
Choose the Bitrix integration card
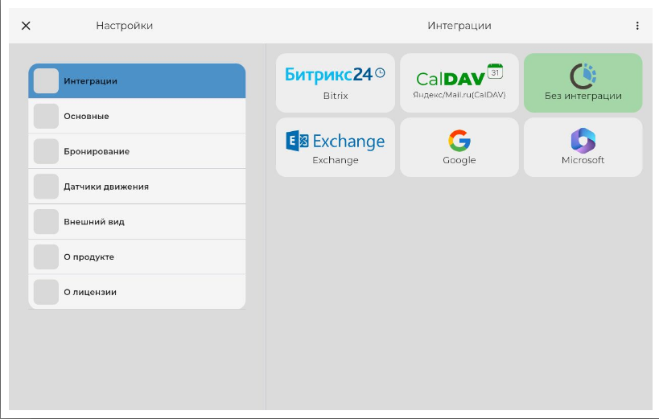click(336, 83)
